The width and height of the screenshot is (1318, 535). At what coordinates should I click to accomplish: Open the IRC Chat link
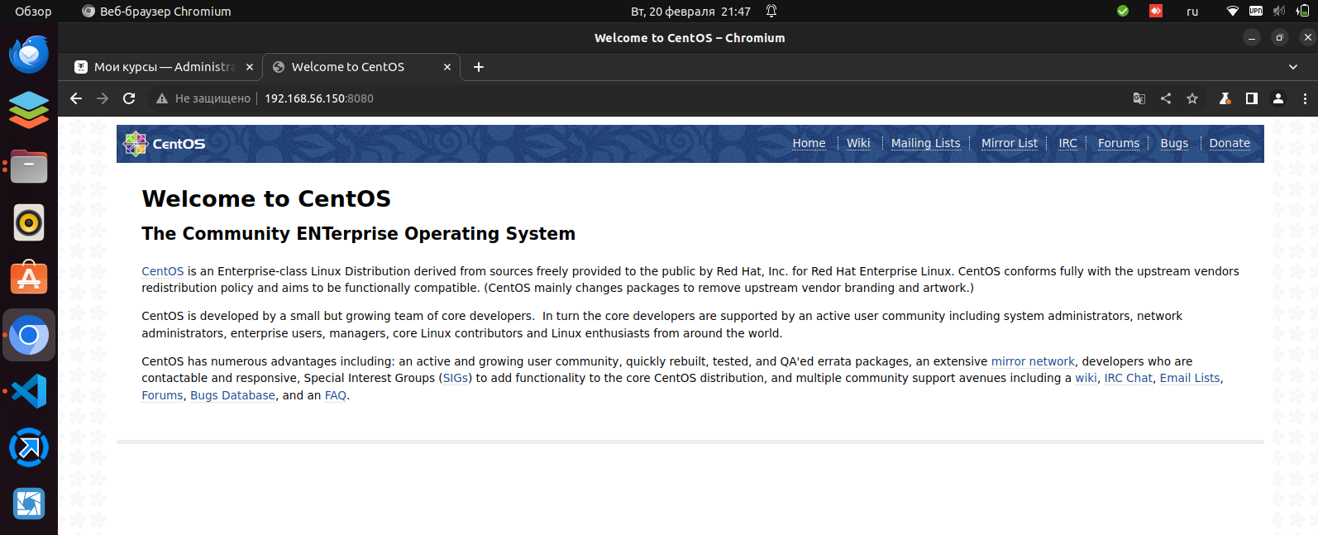click(1128, 378)
